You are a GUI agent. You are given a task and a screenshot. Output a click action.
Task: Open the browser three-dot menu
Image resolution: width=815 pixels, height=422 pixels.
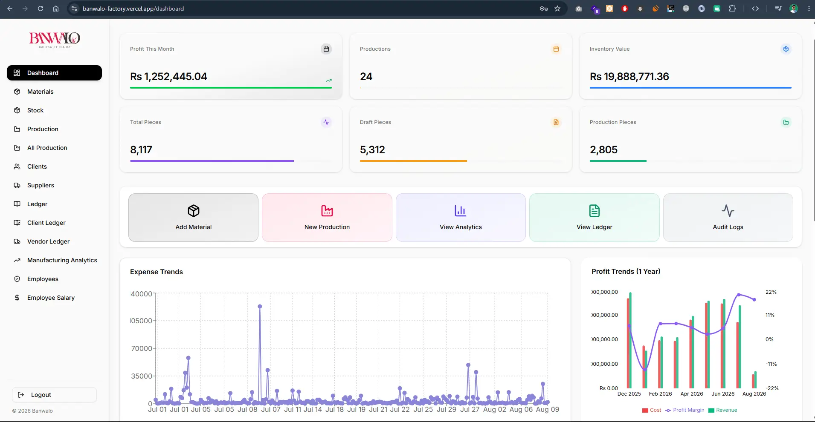809,9
